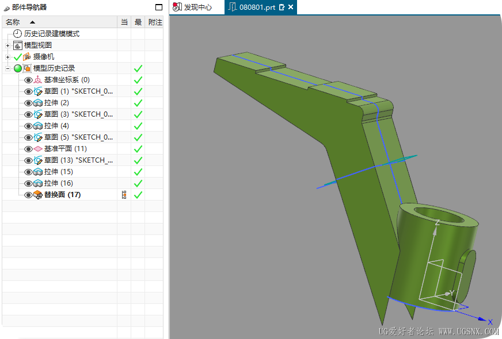Click the 基准平面 (11) plane icon
The height and width of the screenshot is (339, 502).
click(38, 149)
